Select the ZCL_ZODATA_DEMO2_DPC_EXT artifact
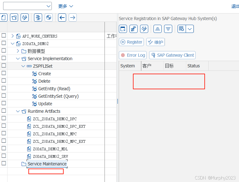 pyautogui.click(x=59, y=127)
